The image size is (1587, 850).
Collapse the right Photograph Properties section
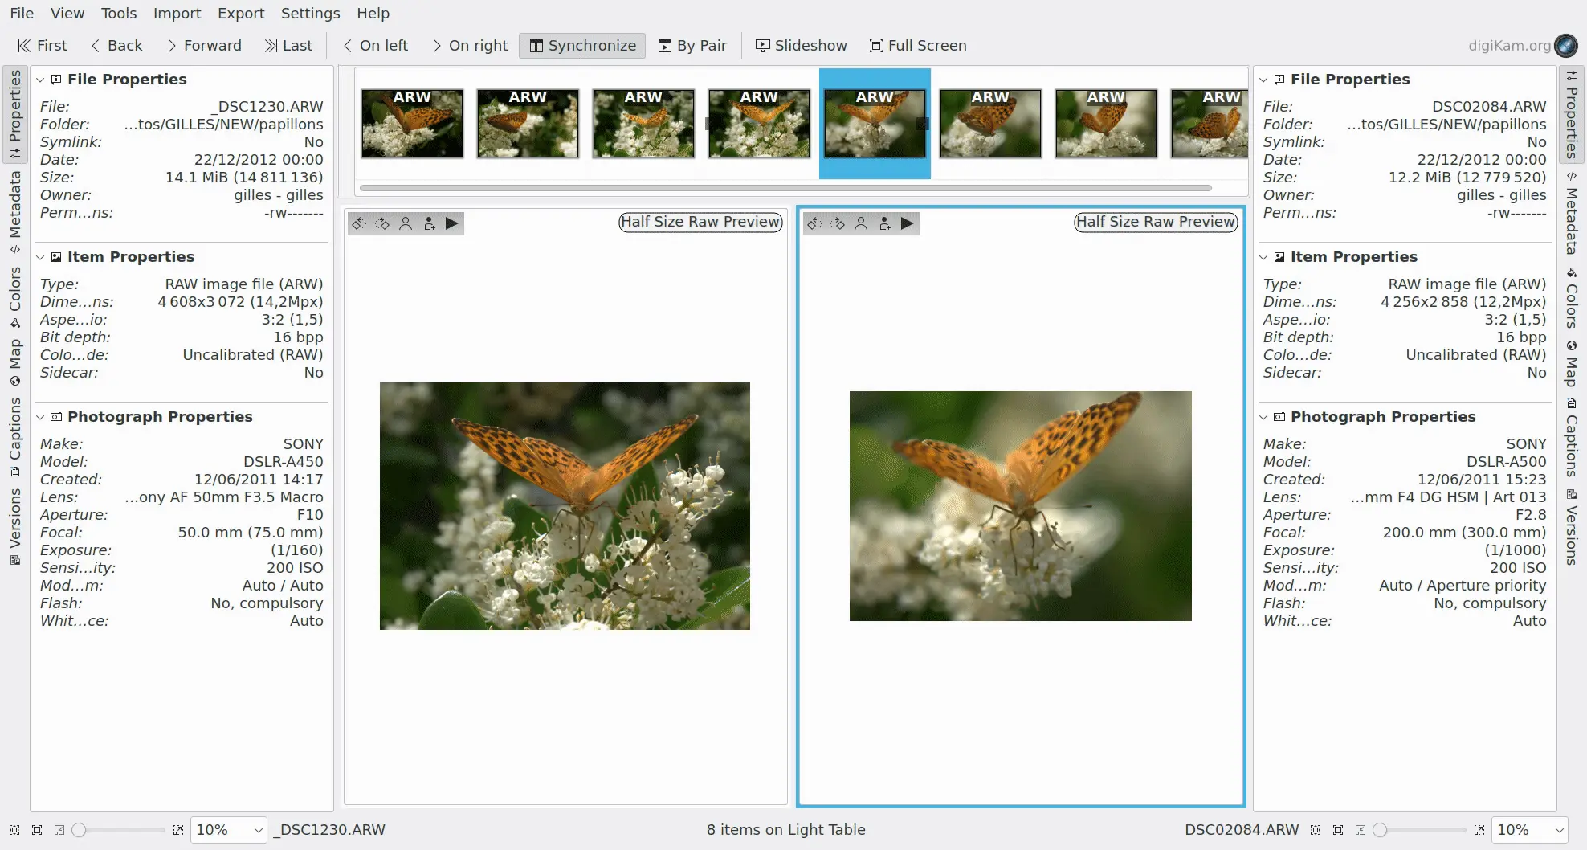coord(1263,417)
